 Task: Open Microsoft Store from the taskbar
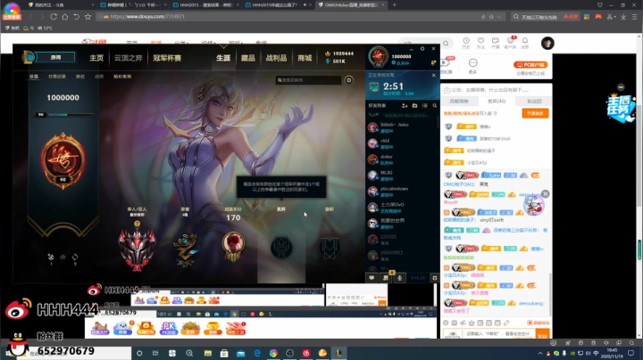224,353
